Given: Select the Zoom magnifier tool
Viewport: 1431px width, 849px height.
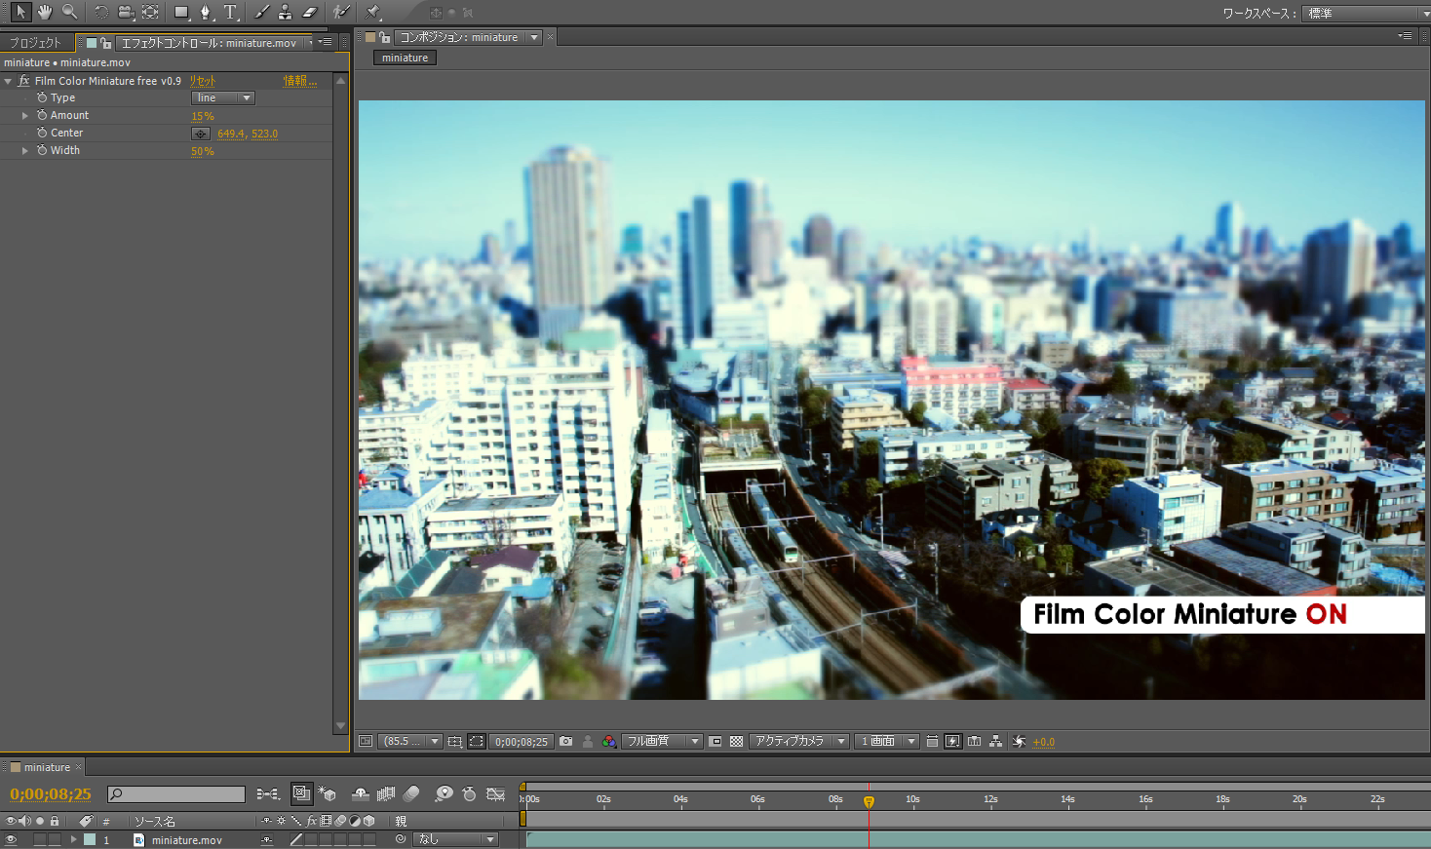Looking at the screenshot, I should (x=69, y=12).
